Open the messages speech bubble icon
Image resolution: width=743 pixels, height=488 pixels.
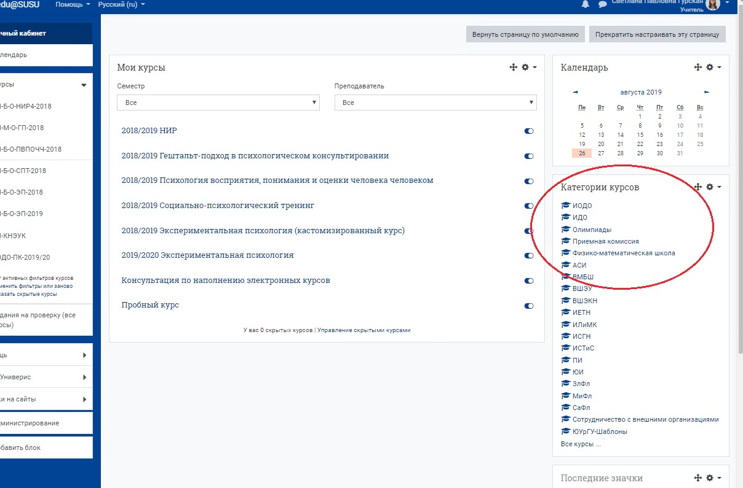603,5
